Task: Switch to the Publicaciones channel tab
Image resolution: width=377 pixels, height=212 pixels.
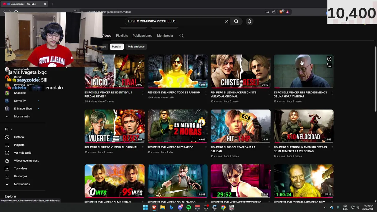Action: [142, 36]
